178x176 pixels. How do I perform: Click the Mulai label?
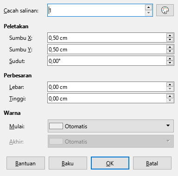point(17,126)
